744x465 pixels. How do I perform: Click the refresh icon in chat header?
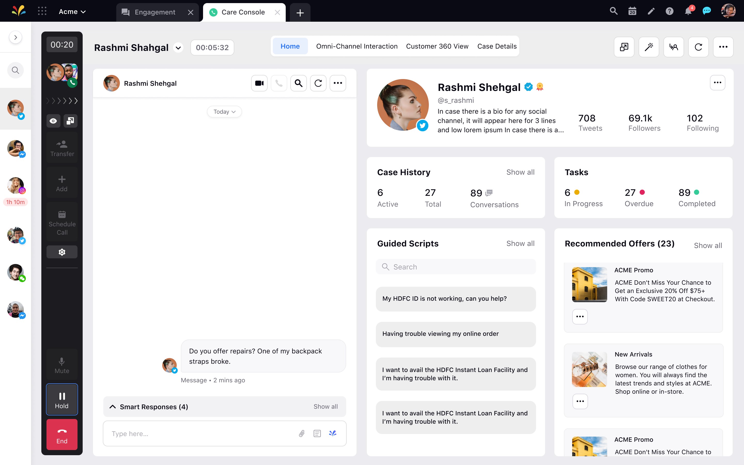(318, 83)
